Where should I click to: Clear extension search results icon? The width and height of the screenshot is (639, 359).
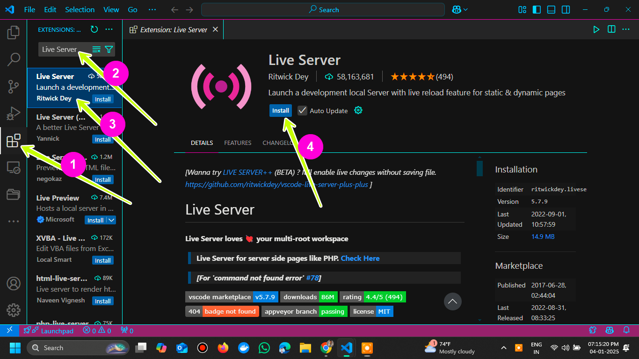pos(97,50)
